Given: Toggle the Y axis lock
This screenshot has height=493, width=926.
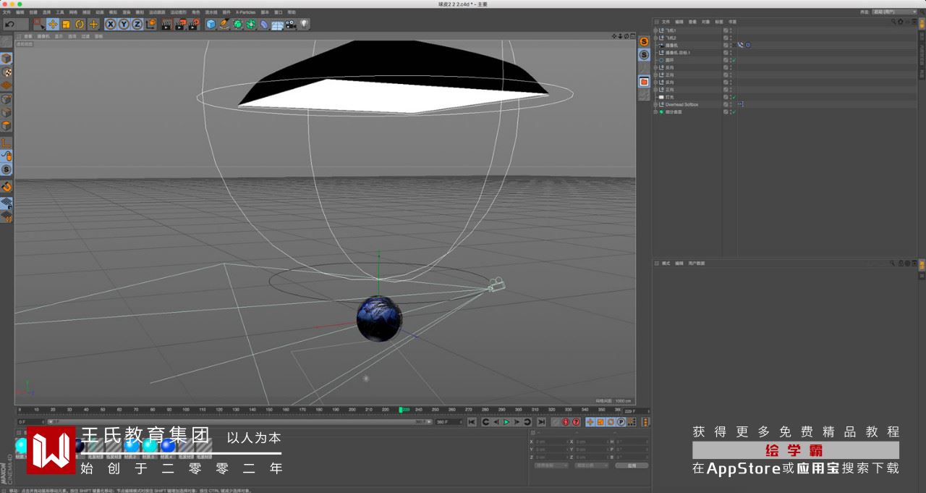Looking at the screenshot, I should pyautogui.click(x=123, y=24).
